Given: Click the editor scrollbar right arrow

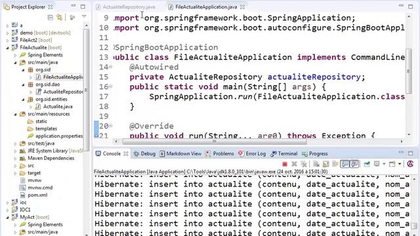Looking at the screenshot, I should pyautogui.click(x=402, y=142).
